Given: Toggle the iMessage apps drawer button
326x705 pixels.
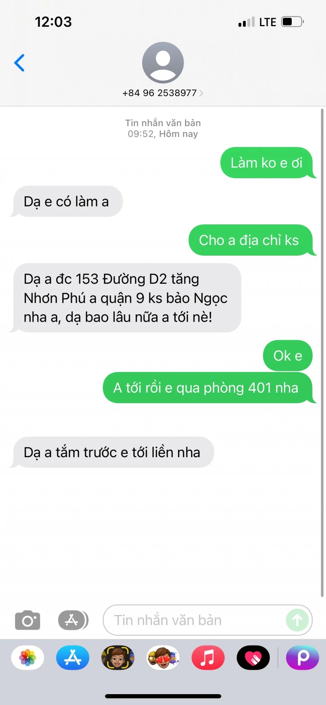Looking at the screenshot, I should coord(73,620).
